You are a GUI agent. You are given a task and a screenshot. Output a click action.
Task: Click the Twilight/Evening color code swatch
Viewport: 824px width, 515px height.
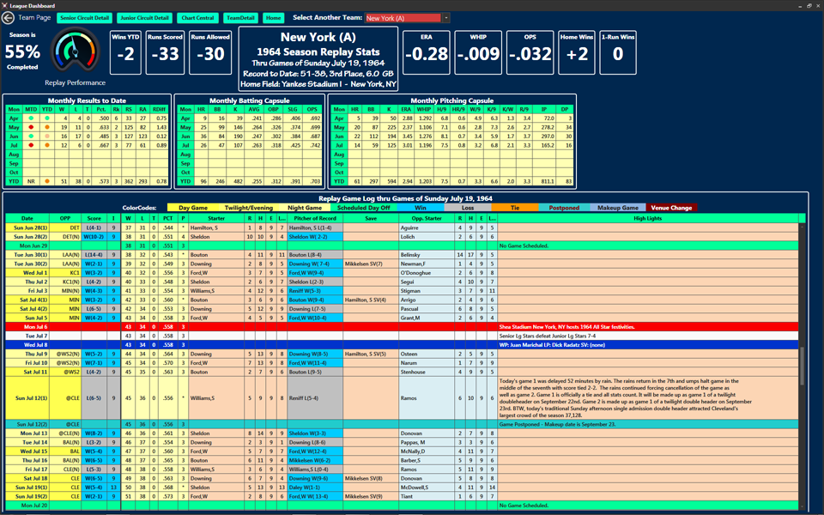[249, 208]
